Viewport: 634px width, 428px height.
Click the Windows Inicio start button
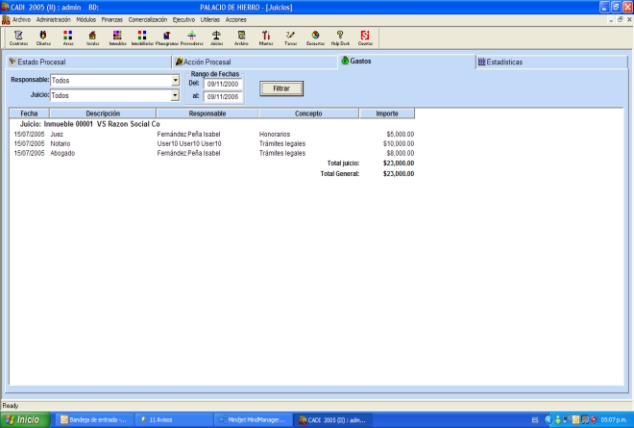point(26,419)
